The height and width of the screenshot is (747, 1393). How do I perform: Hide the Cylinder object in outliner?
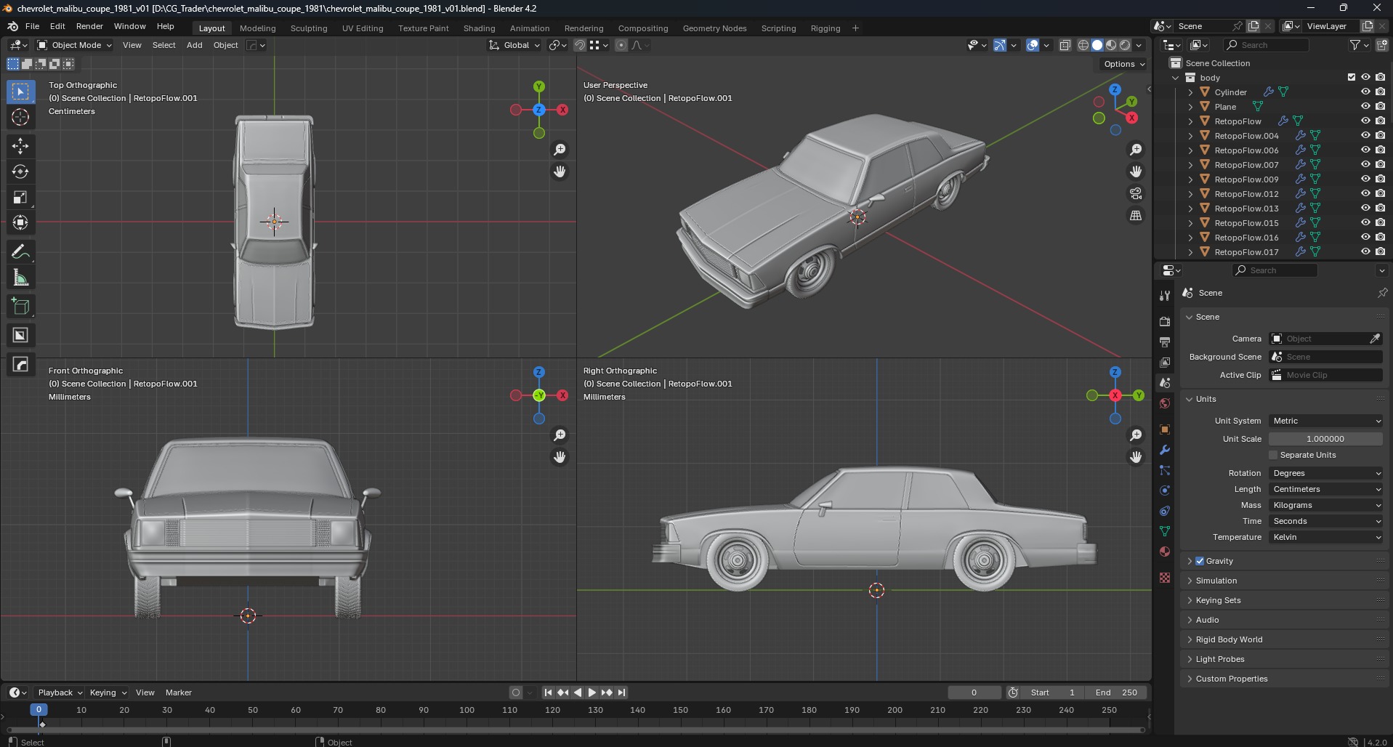point(1365,92)
